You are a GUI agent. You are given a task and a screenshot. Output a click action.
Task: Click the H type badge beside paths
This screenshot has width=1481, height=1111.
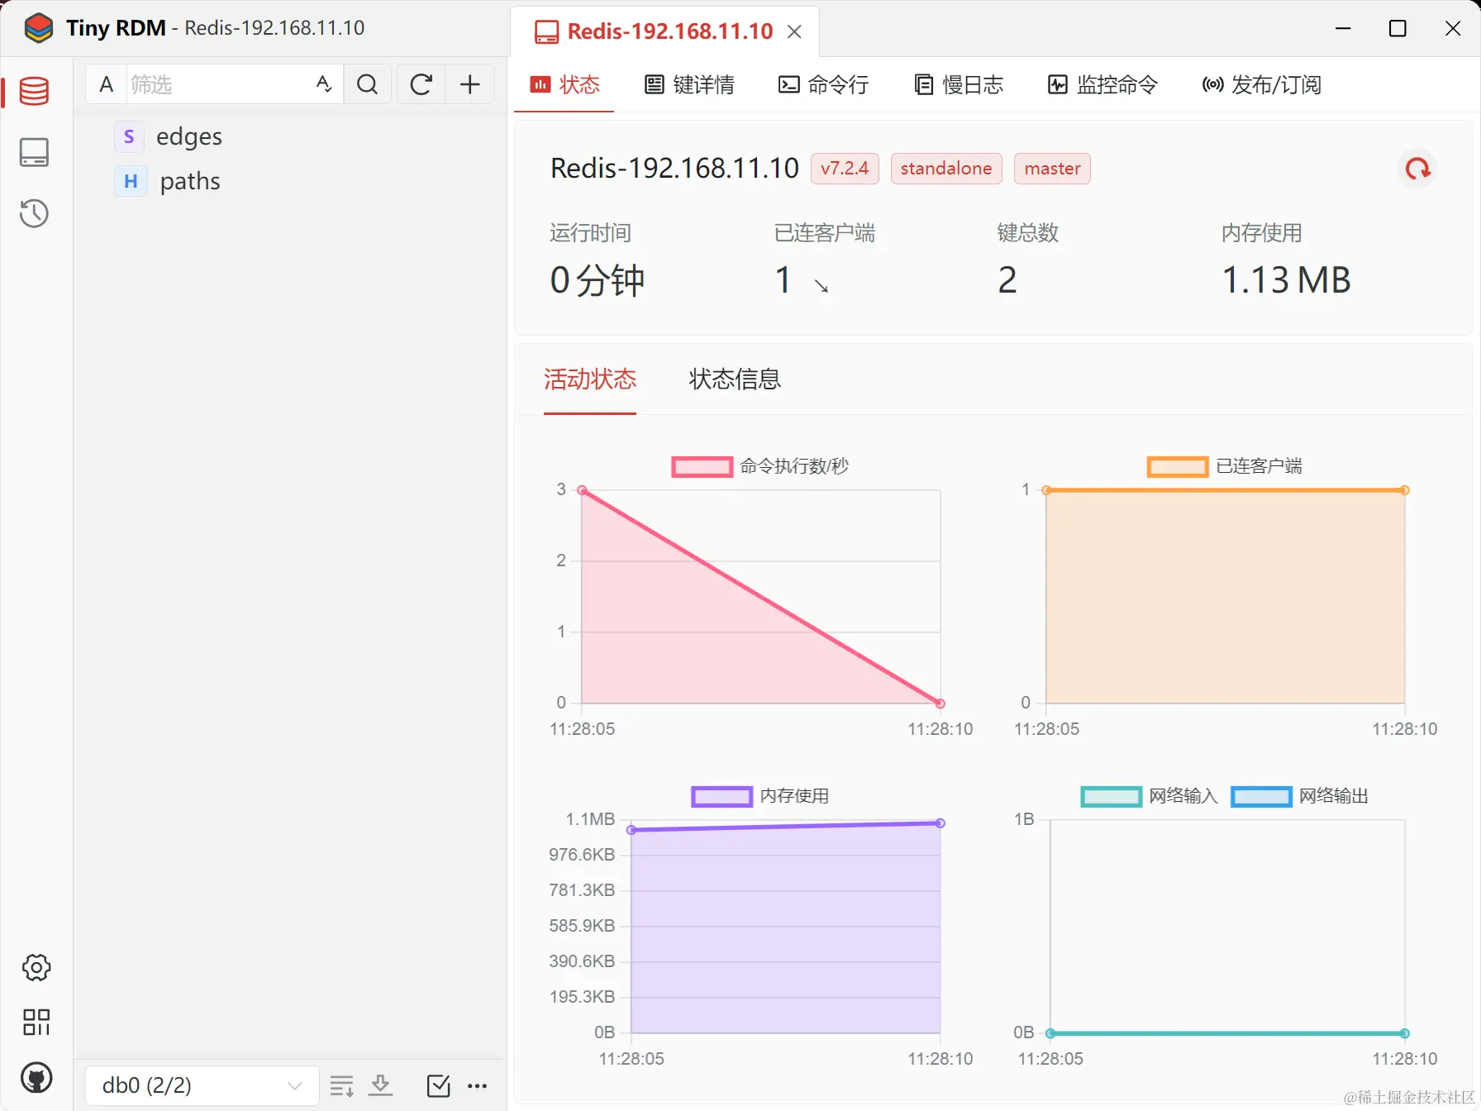131,181
